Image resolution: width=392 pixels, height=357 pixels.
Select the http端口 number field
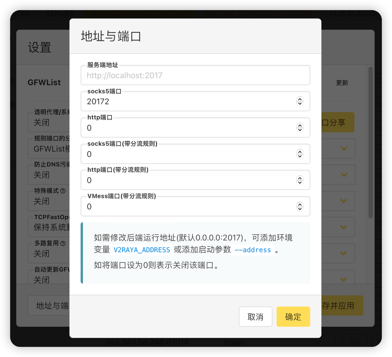pos(188,128)
